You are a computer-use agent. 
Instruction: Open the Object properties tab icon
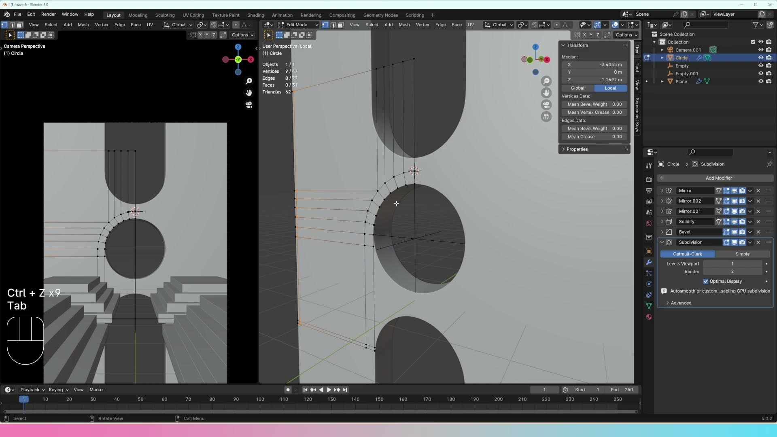(649, 251)
